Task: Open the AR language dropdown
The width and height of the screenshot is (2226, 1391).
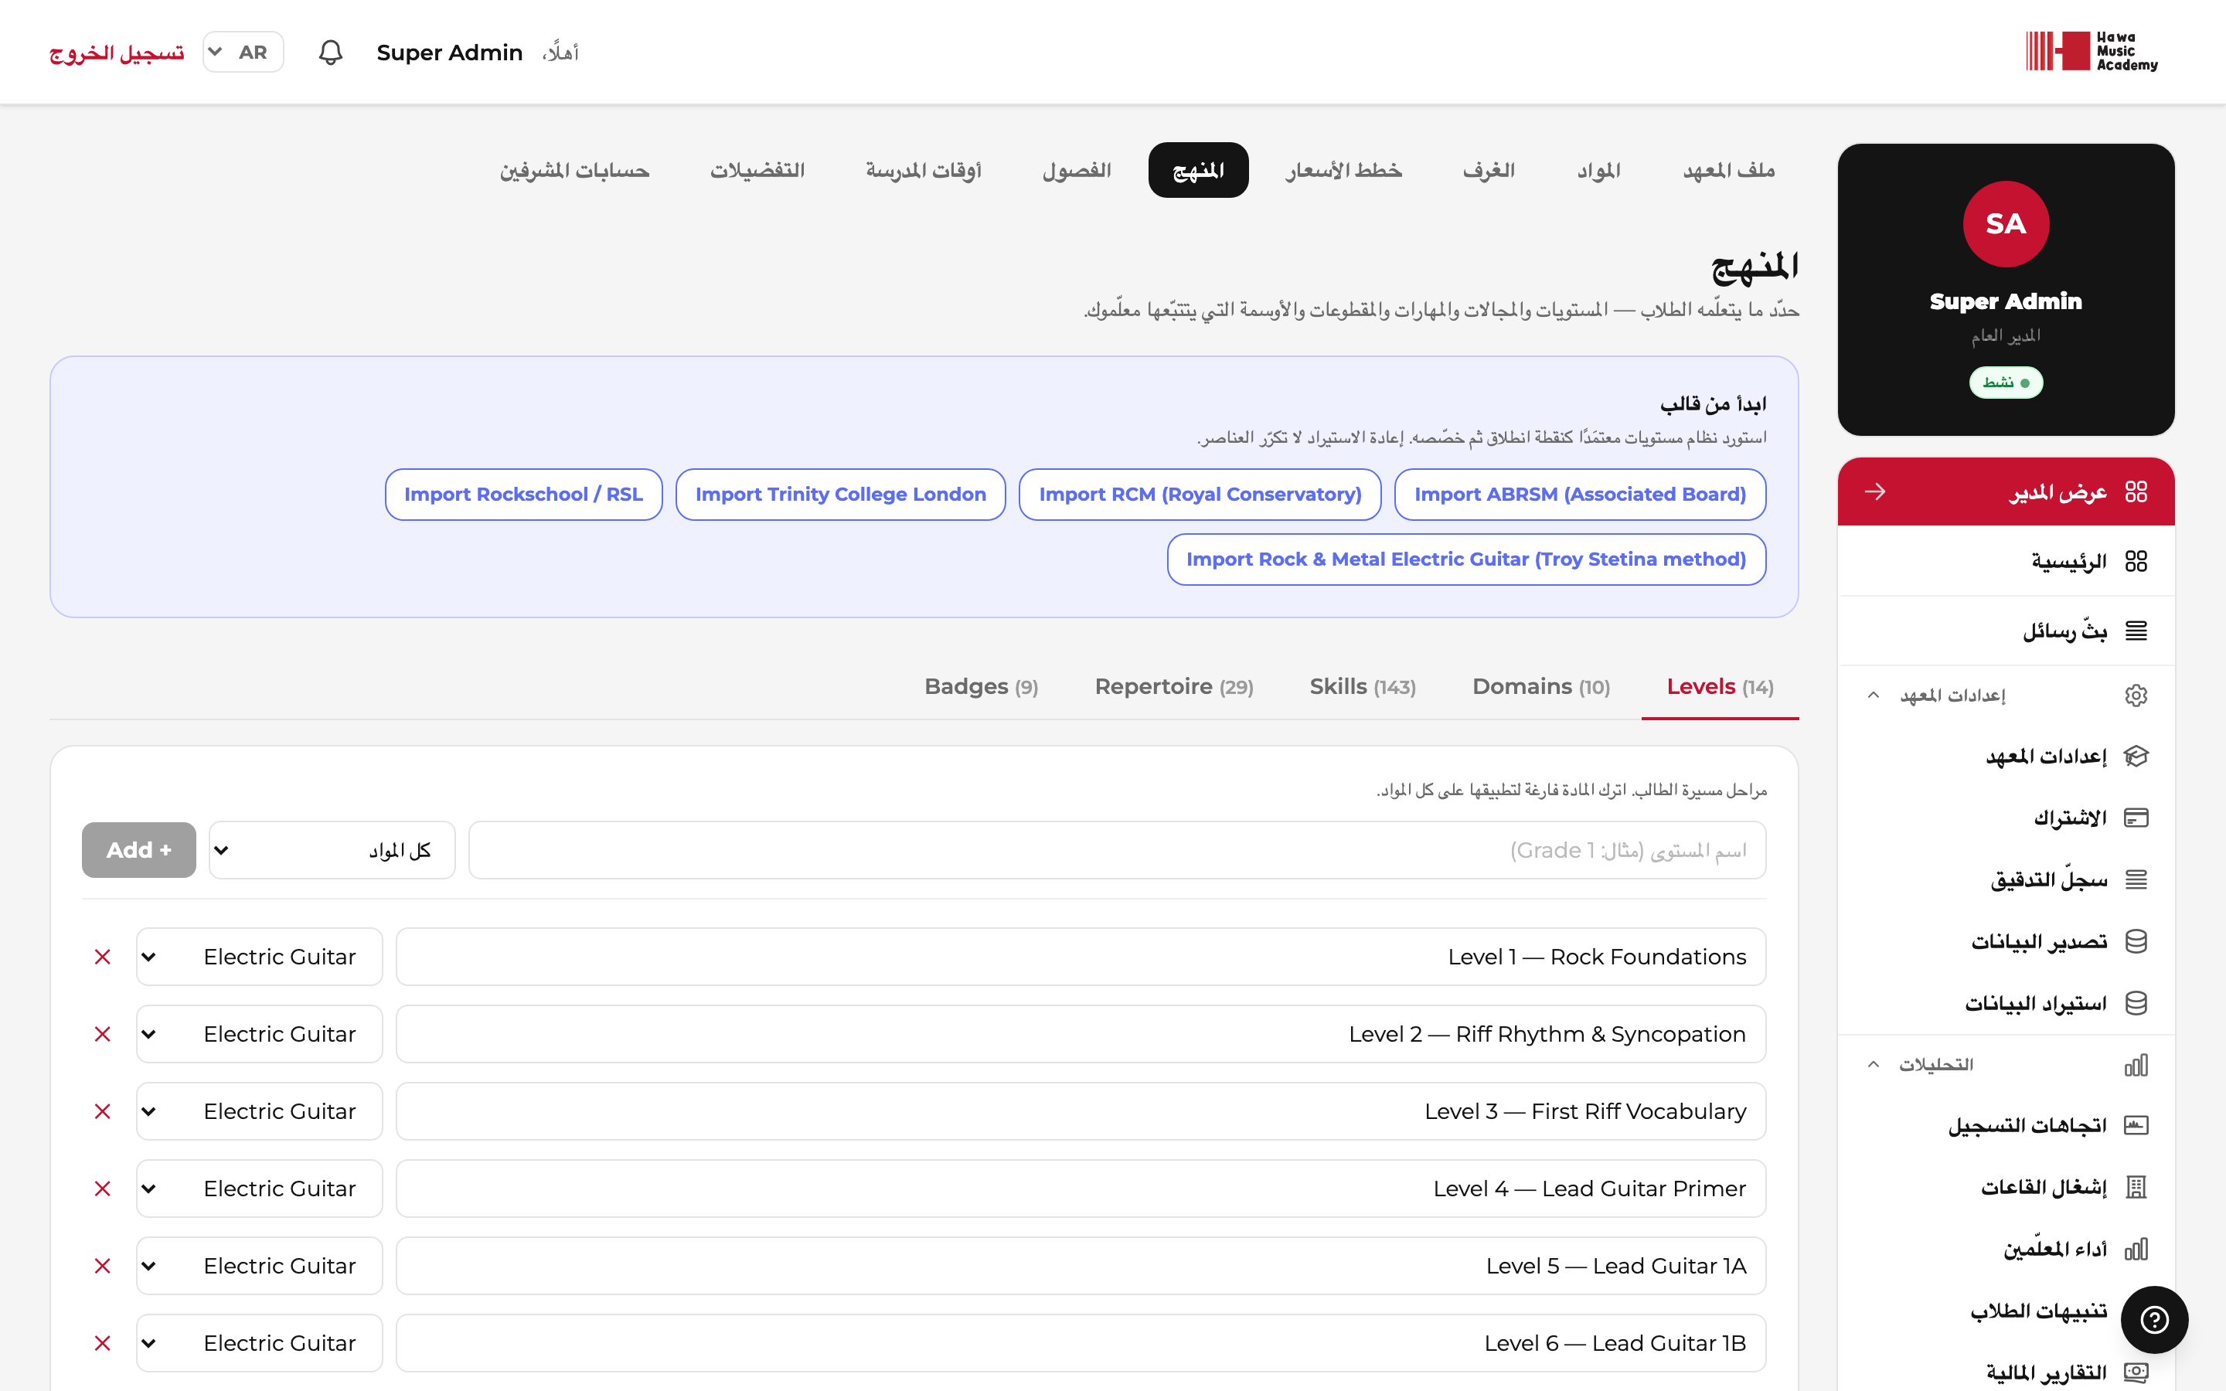Action: pos(243,53)
